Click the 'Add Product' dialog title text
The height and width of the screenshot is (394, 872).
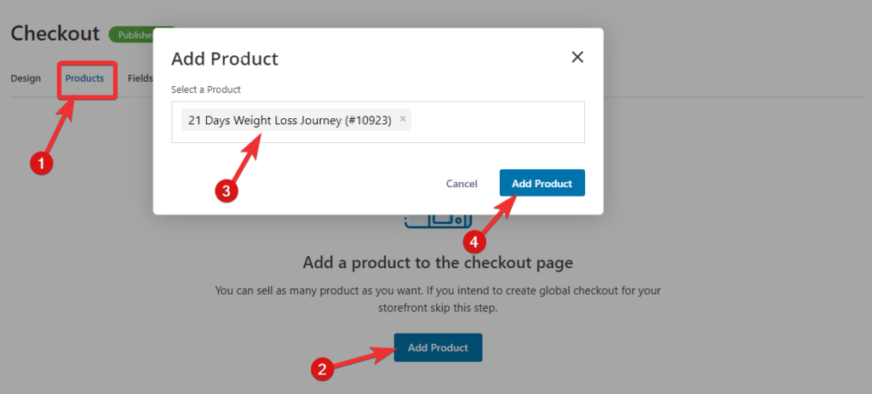pyautogui.click(x=225, y=59)
